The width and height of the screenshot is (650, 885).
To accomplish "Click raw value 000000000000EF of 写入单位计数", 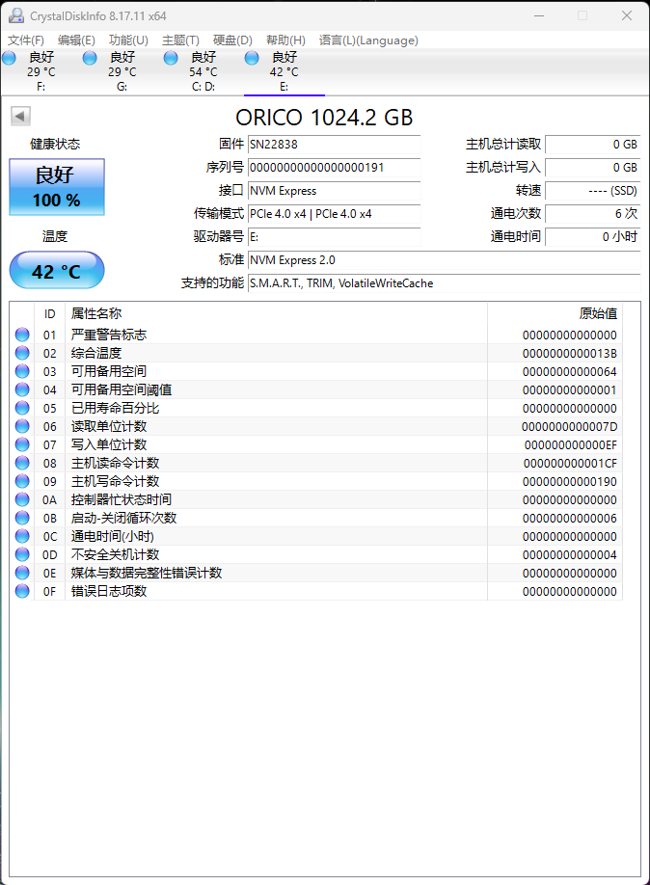I will click(570, 445).
